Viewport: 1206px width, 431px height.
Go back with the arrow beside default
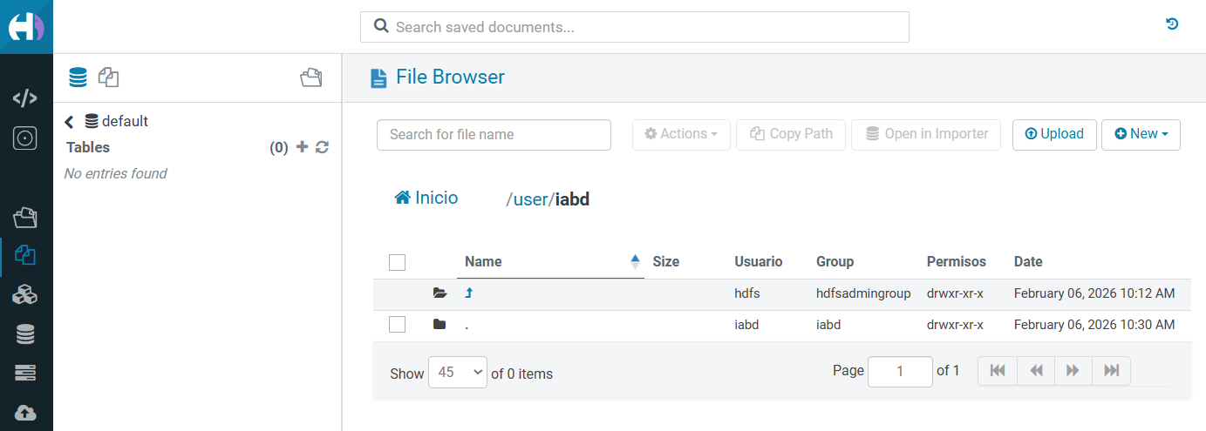pyautogui.click(x=70, y=122)
